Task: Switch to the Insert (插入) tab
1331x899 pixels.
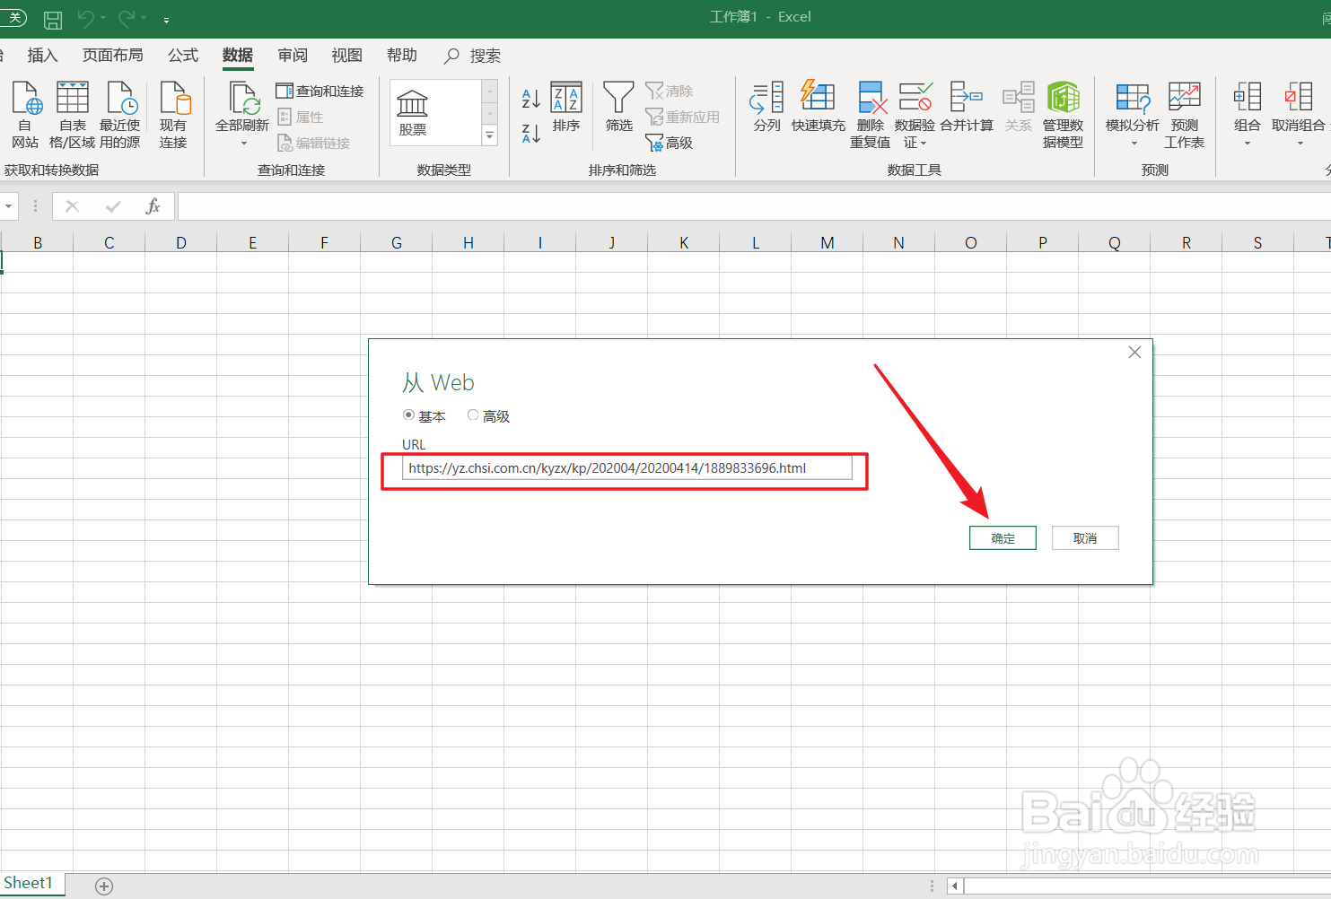Action: [42, 56]
